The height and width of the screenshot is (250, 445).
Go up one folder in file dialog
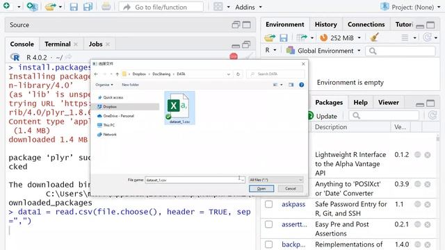118,74
